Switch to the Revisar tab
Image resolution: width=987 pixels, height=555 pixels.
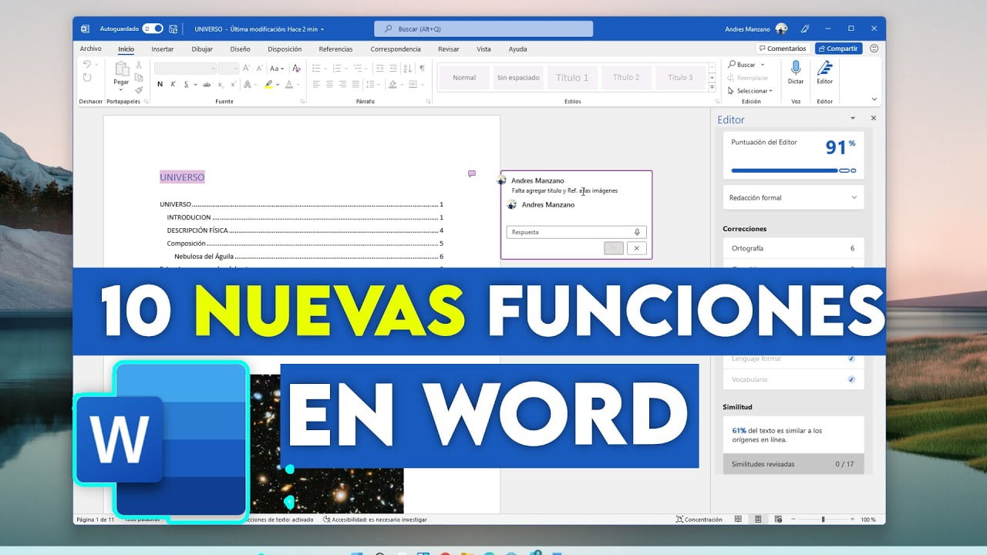pos(448,49)
